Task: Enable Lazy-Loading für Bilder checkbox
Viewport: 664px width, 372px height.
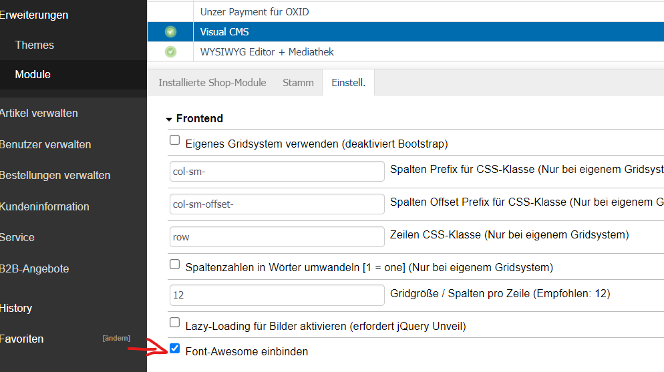Action: click(x=175, y=323)
